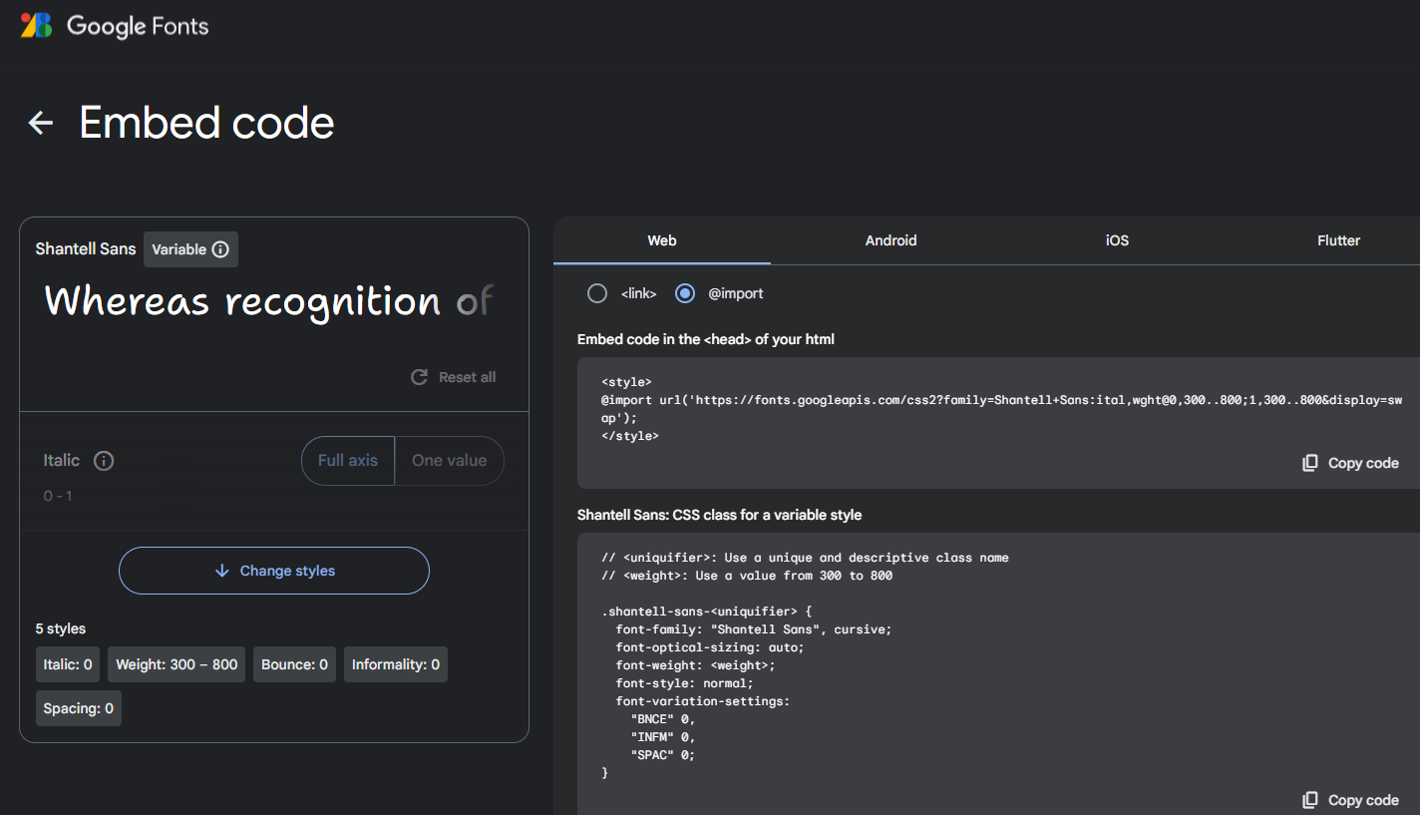This screenshot has width=1420, height=815.
Task: Click the Reset all refresh icon
Action: tap(419, 377)
